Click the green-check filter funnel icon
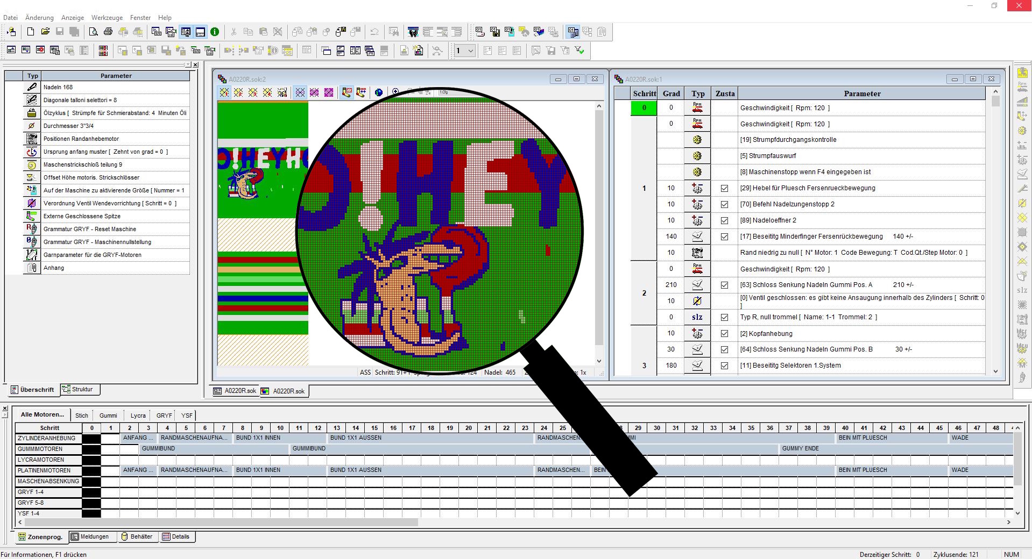 (x=579, y=51)
